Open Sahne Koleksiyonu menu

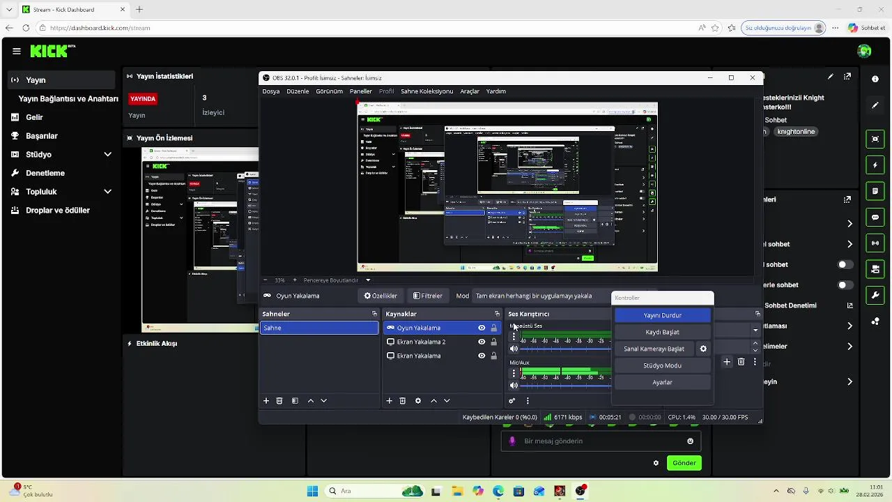pyautogui.click(x=427, y=91)
